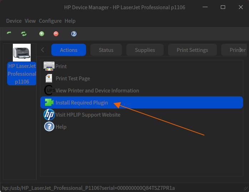Minimize the HP Device Manager window

205,7
